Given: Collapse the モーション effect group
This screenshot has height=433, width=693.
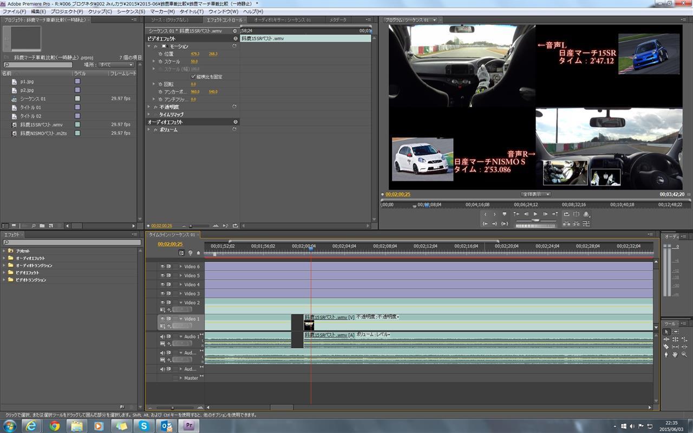Looking at the screenshot, I should (x=149, y=47).
